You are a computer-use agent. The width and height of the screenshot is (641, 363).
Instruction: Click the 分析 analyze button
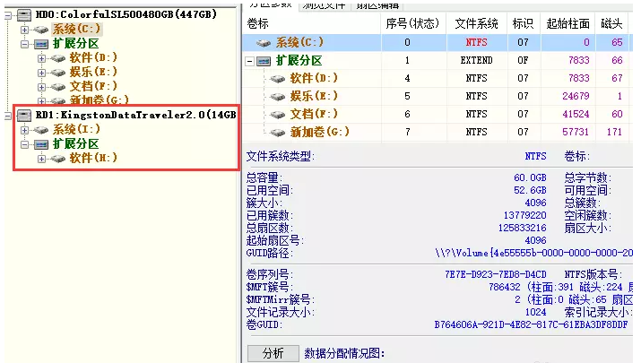pos(273,353)
